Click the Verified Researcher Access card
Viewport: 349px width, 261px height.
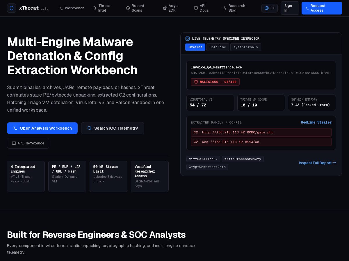coord(150,176)
